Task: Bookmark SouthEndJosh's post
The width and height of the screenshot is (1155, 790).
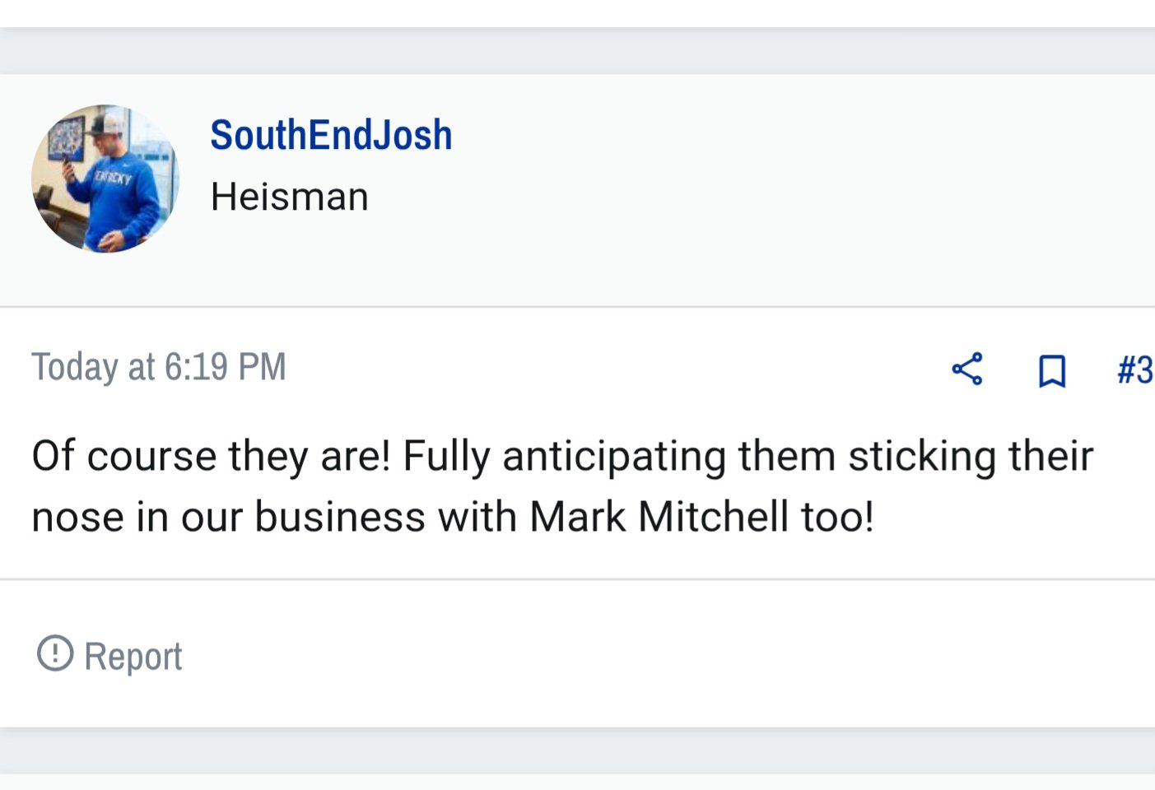Action: tap(1051, 370)
